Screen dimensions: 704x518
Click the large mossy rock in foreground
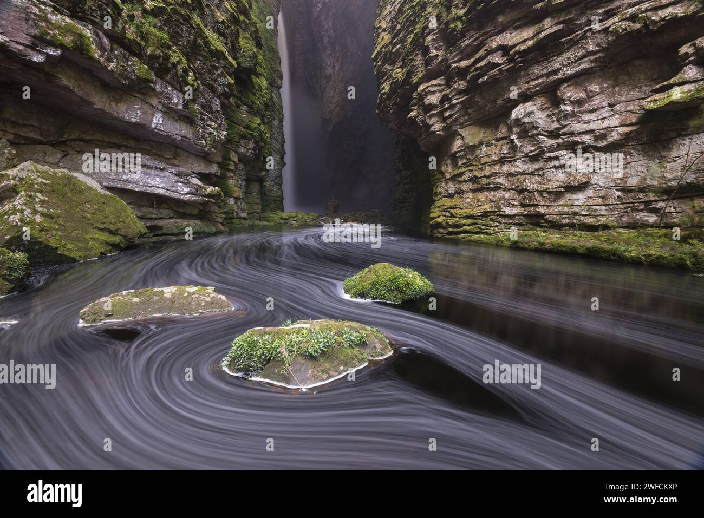tap(308, 352)
